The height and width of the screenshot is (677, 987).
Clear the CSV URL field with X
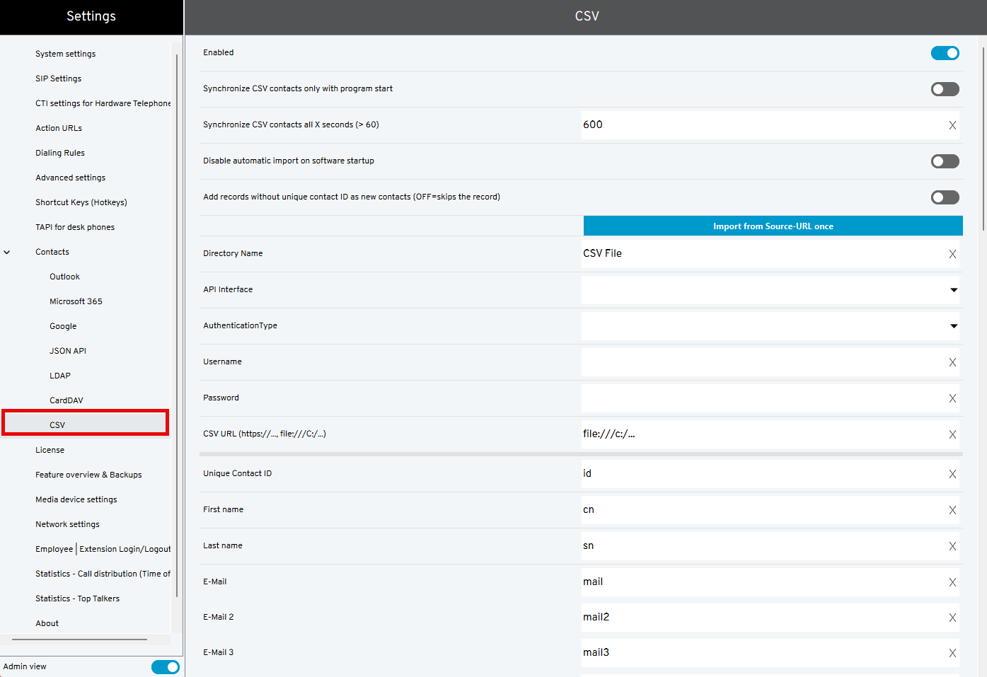pos(952,434)
